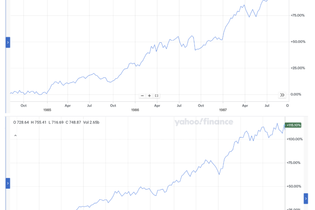Zoom out using the minus icon
Viewport: 315px width, 210px height.
[142, 96]
